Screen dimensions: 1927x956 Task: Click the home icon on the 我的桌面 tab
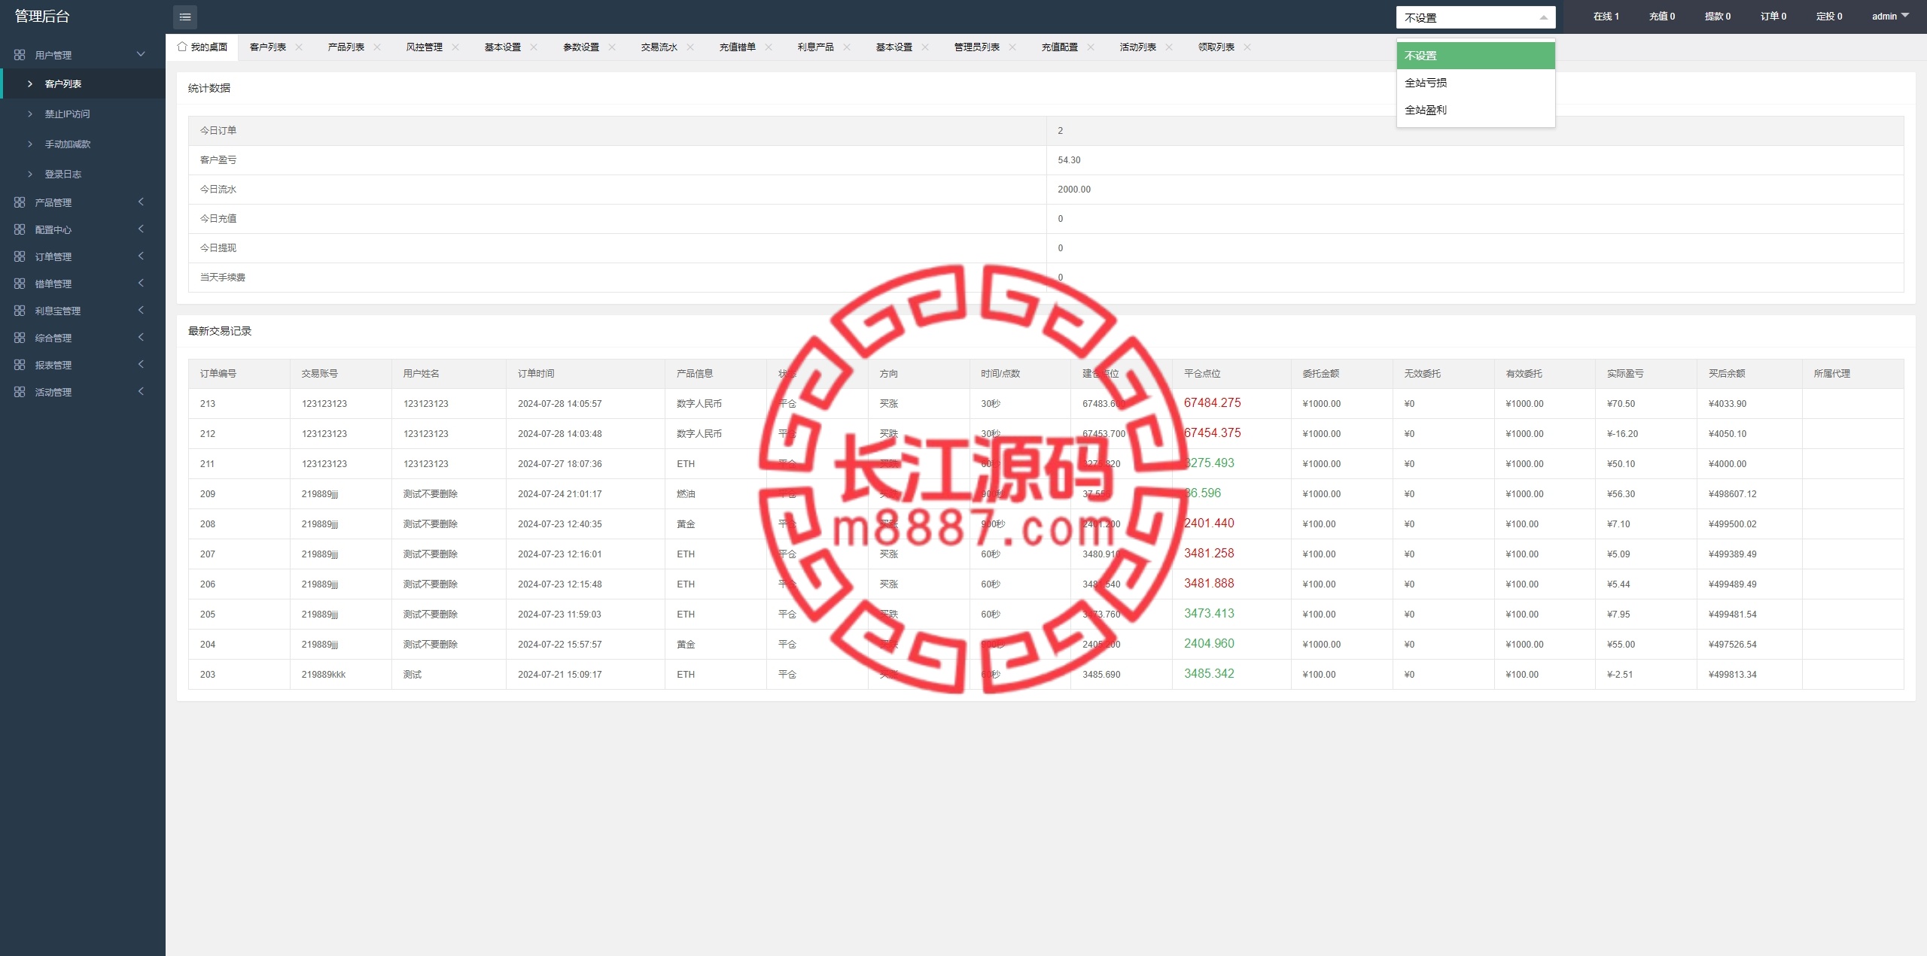[x=182, y=47]
